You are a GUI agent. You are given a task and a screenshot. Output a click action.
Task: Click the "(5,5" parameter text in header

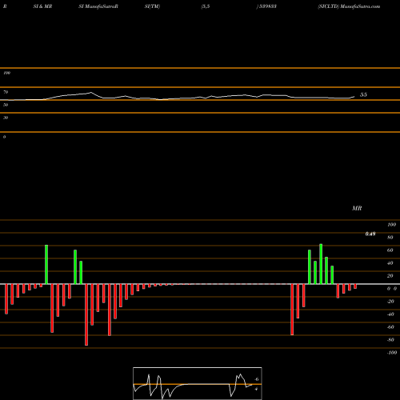click(206, 6)
